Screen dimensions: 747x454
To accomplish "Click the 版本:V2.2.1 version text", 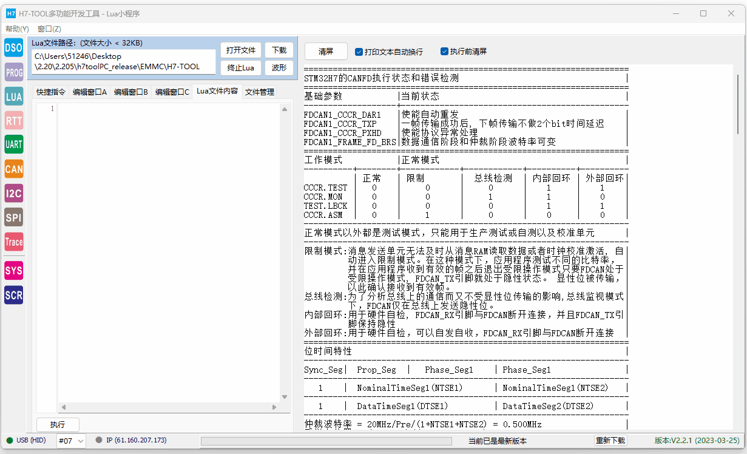I will click(697, 441).
